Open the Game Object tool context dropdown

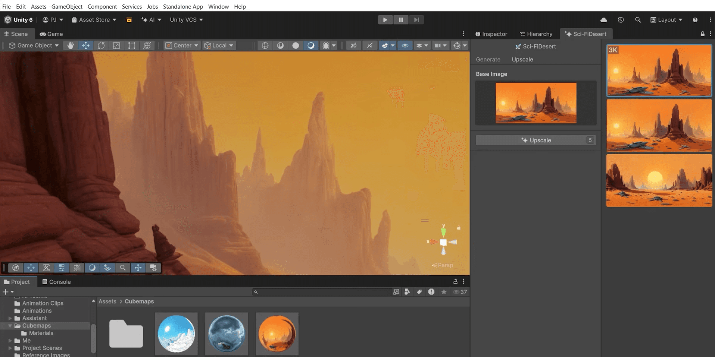[34, 45]
